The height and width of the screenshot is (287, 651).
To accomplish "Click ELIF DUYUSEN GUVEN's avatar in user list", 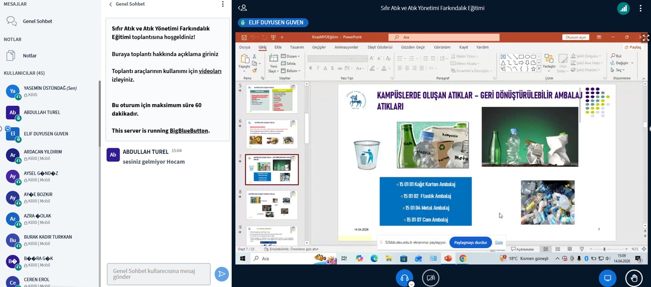I will click(13, 134).
